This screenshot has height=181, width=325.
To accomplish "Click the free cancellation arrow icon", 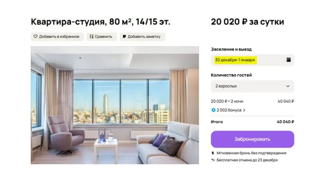I will (x=213, y=160).
